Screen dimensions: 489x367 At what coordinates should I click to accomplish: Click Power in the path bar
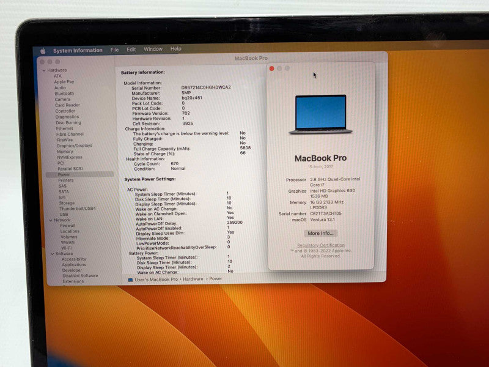pyautogui.click(x=216, y=279)
